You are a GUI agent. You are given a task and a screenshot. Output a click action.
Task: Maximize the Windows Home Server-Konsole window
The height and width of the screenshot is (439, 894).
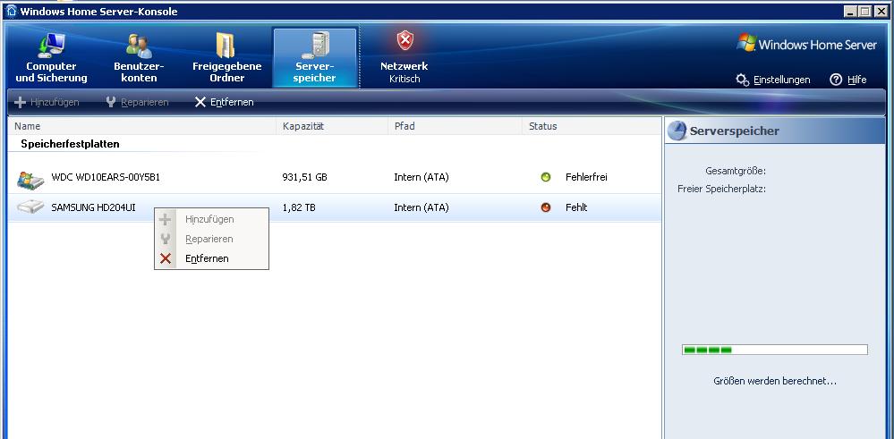864,12
